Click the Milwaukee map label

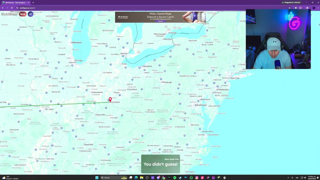pyautogui.click(x=77, y=42)
